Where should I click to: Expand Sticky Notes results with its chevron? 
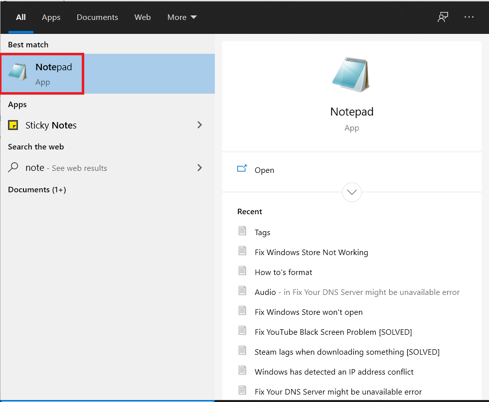(x=199, y=125)
